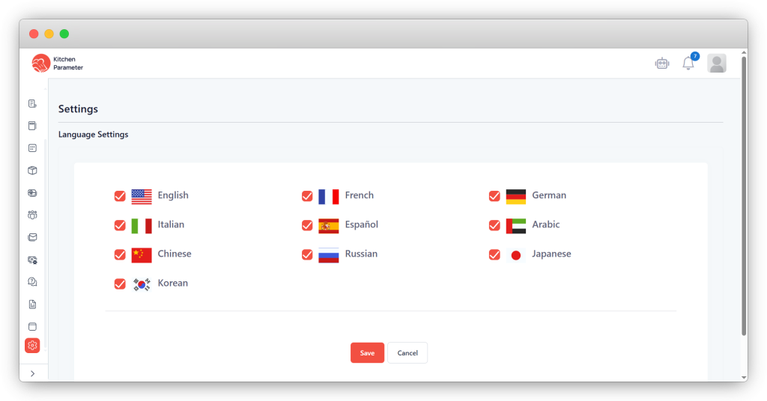Disable the Korean language checkbox

click(120, 284)
